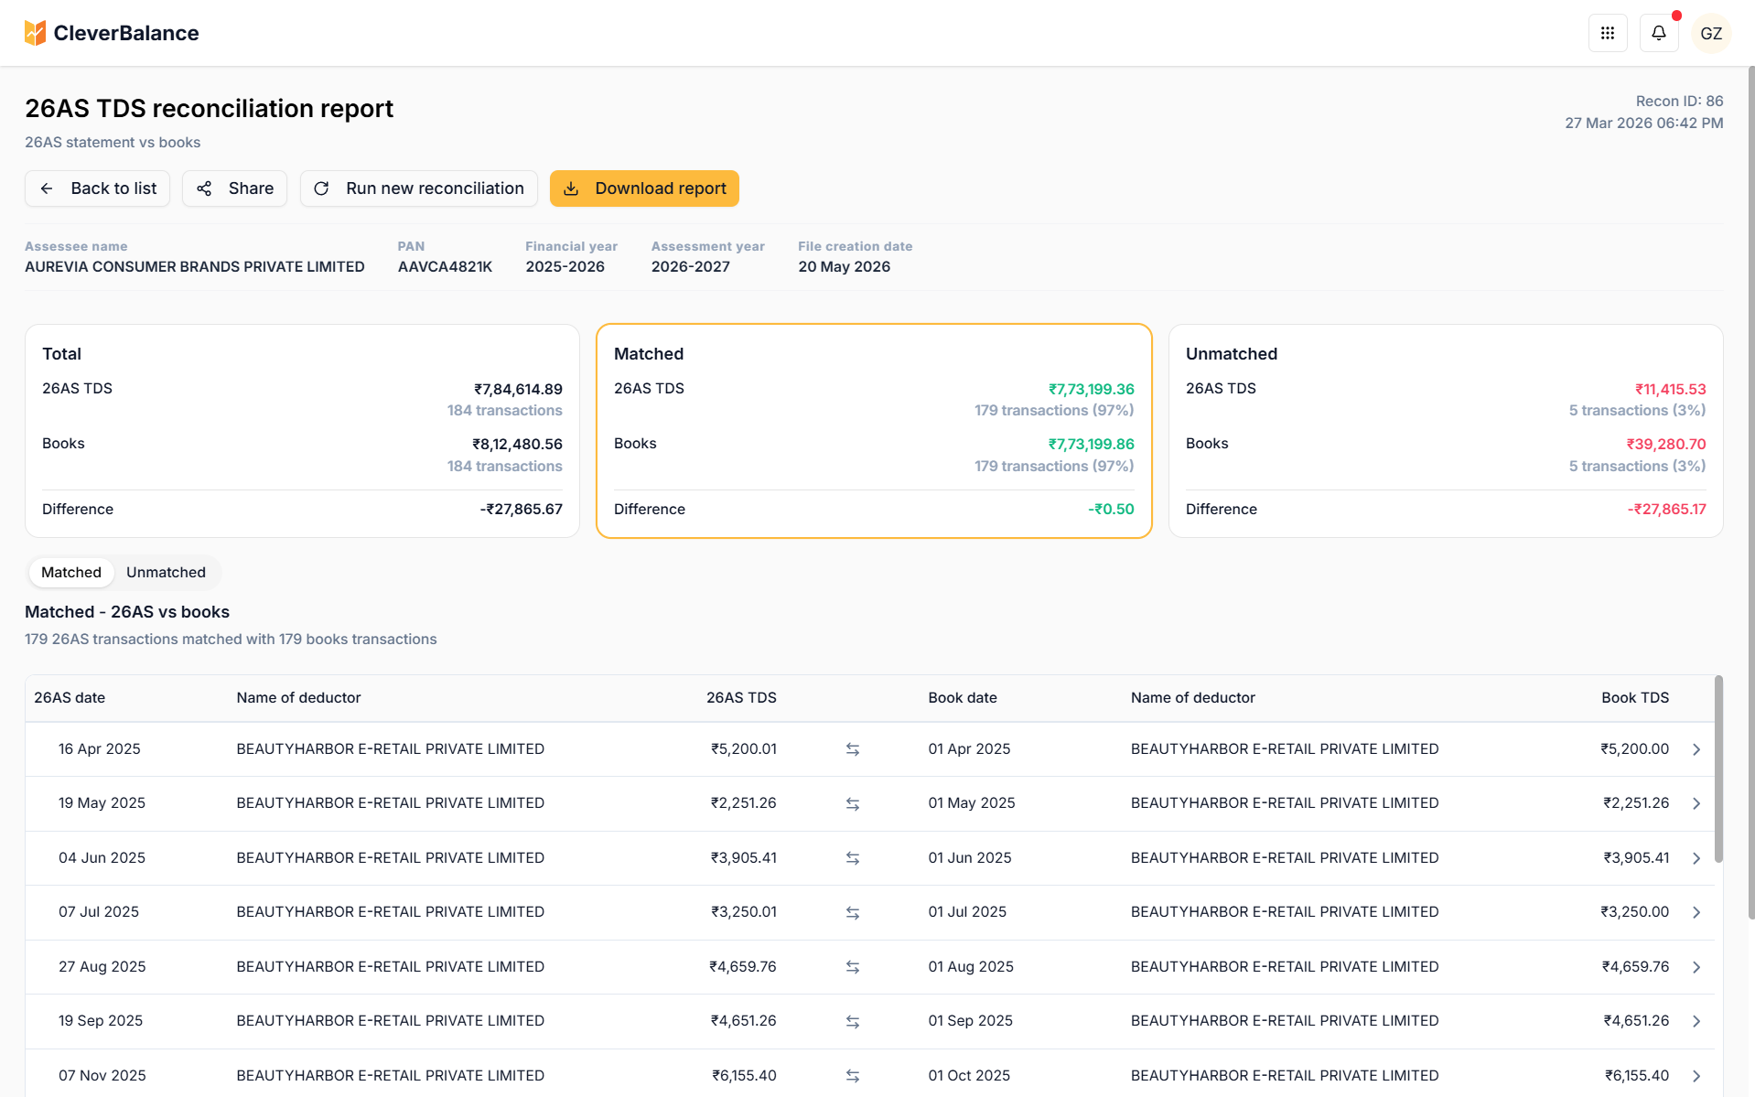Open the GZ user avatar menu
This screenshot has height=1097, width=1755.
click(1710, 34)
